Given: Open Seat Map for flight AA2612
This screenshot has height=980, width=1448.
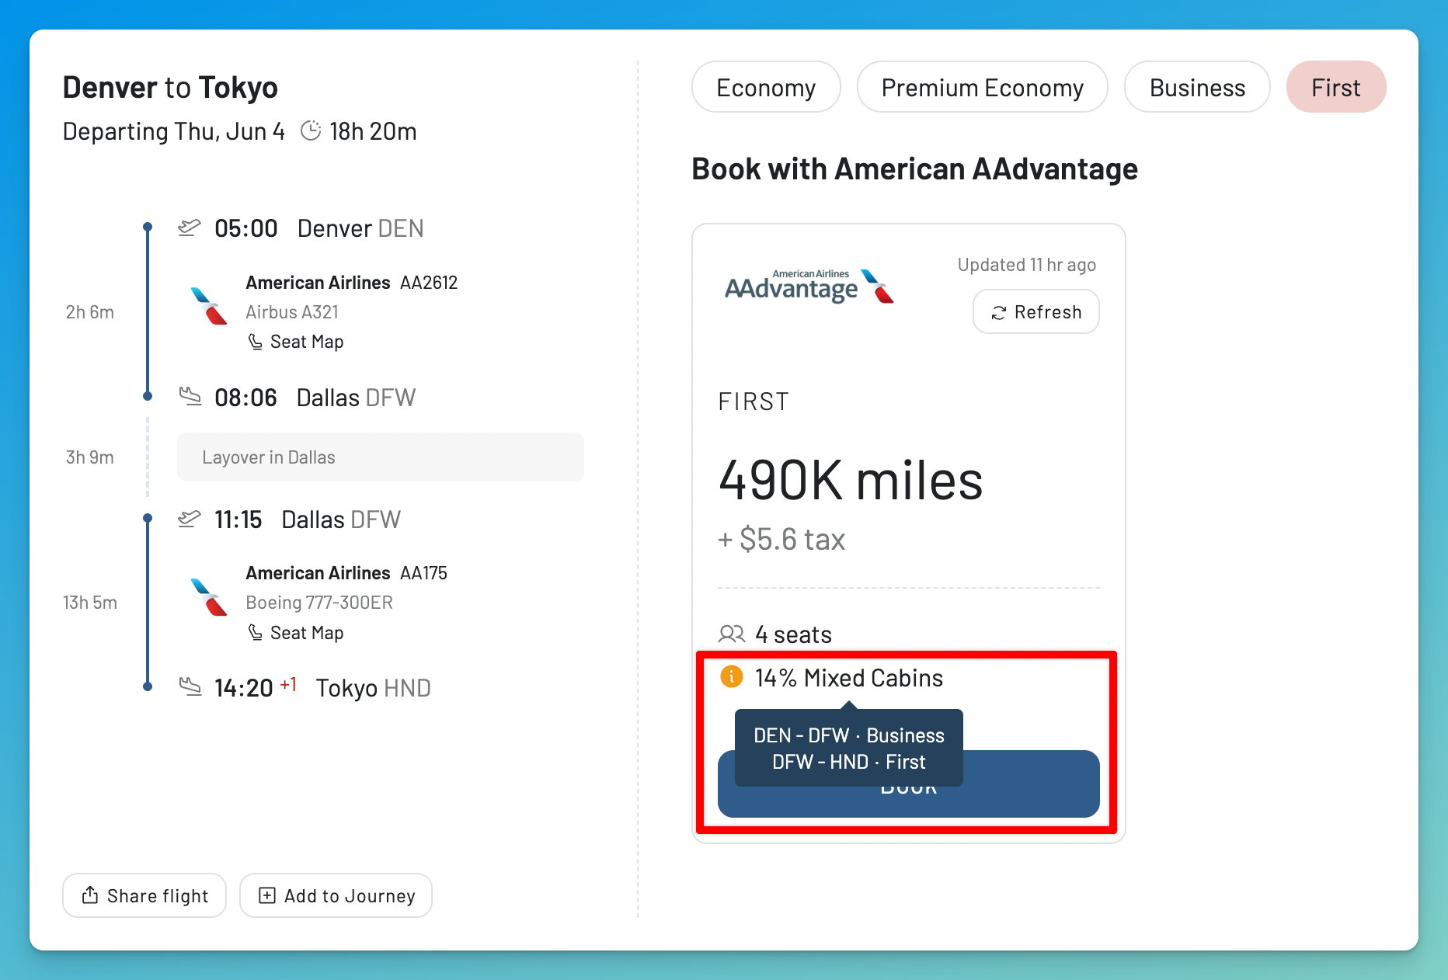Looking at the screenshot, I should (x=295, y=342).
